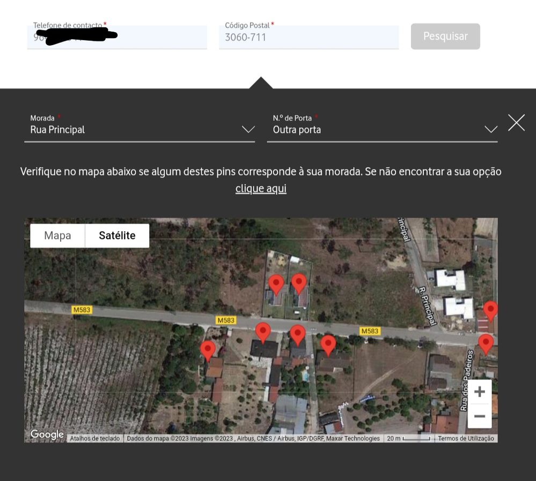Screen dimensions: 536x481
Task: Zoom out the map with minus button
Action: click(x=479, y=416)
